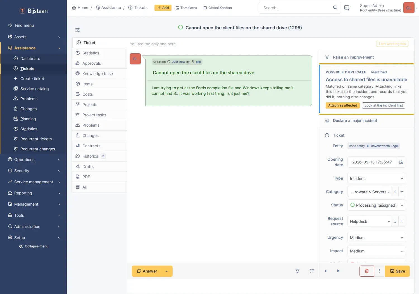The width and height of the screenshot is (419, 294).
Task: Open the Type dropdown set to Incident
Action: (x=376, y=179)
